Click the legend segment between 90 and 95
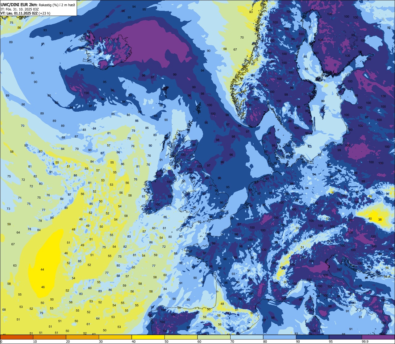The image size is (395, 344). 313,337
